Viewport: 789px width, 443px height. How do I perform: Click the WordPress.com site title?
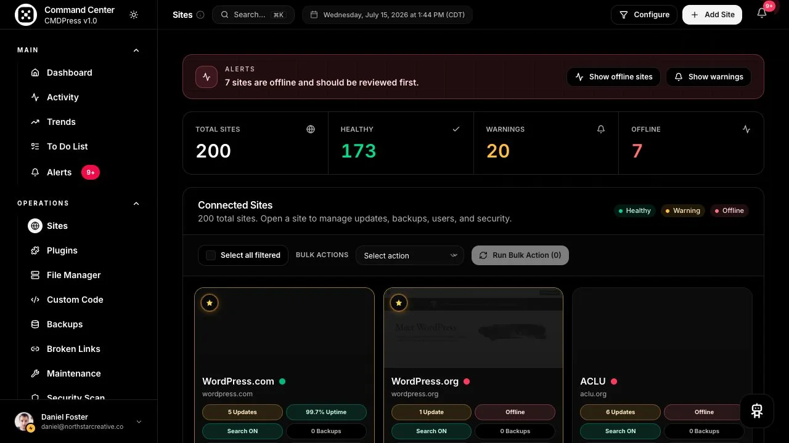pos(238,381)
